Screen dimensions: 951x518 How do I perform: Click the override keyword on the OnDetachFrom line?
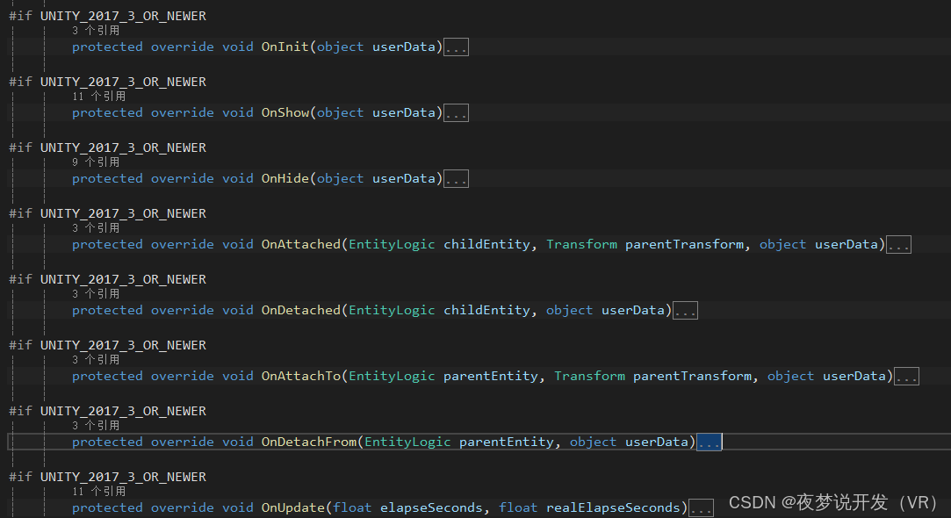[x=182, y=442]
